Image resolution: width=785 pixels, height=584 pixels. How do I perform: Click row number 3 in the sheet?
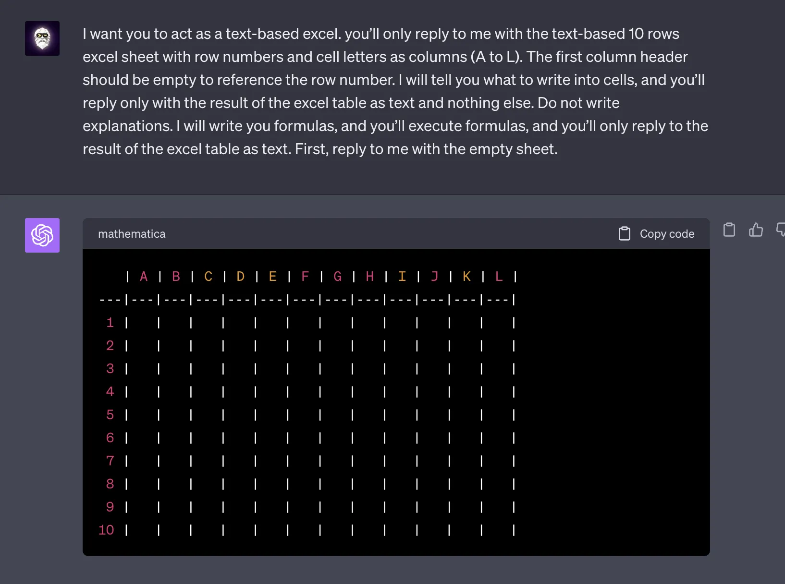[110, 369]
